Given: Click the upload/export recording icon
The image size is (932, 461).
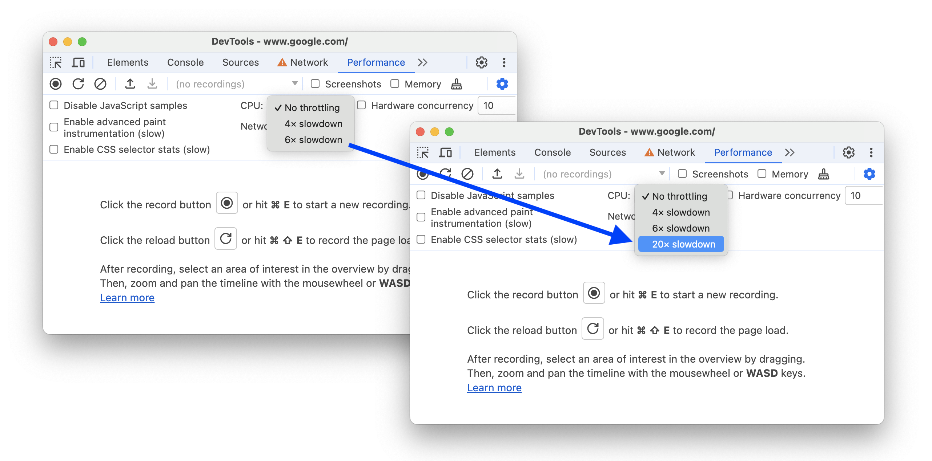Looking at the screenshot, I should click(129, 84).
